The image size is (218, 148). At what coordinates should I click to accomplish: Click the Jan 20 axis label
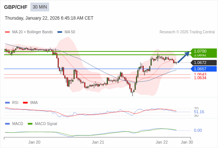point(34,142)
